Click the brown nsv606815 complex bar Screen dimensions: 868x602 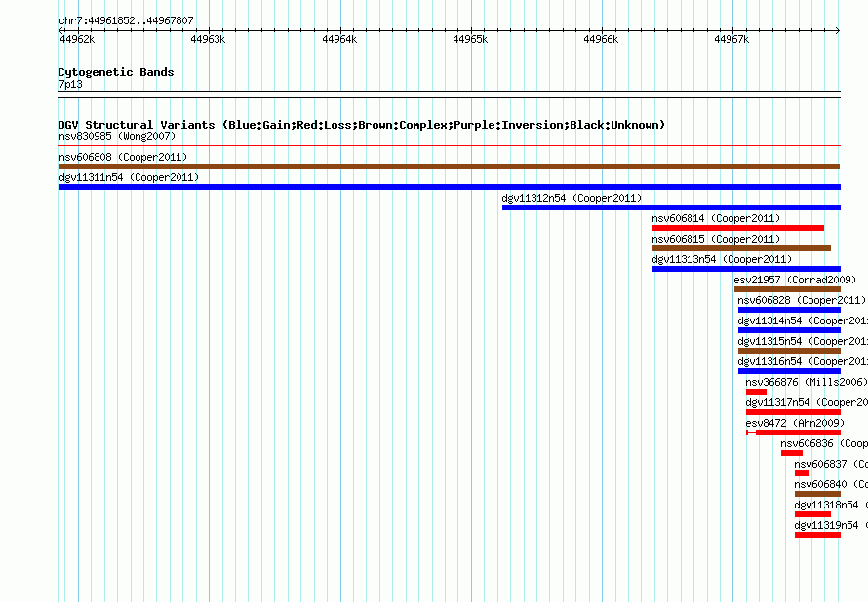(x=741, y=248)
